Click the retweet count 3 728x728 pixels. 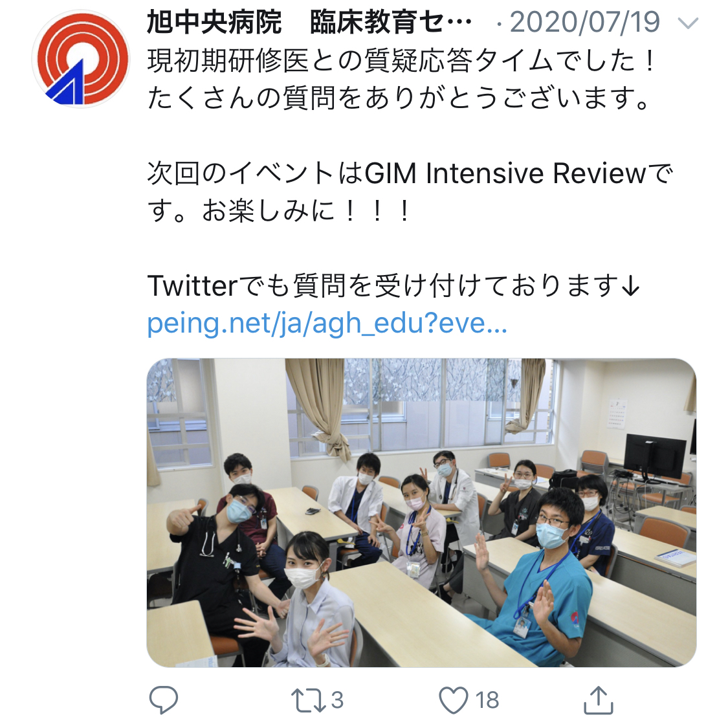[337, 700]
